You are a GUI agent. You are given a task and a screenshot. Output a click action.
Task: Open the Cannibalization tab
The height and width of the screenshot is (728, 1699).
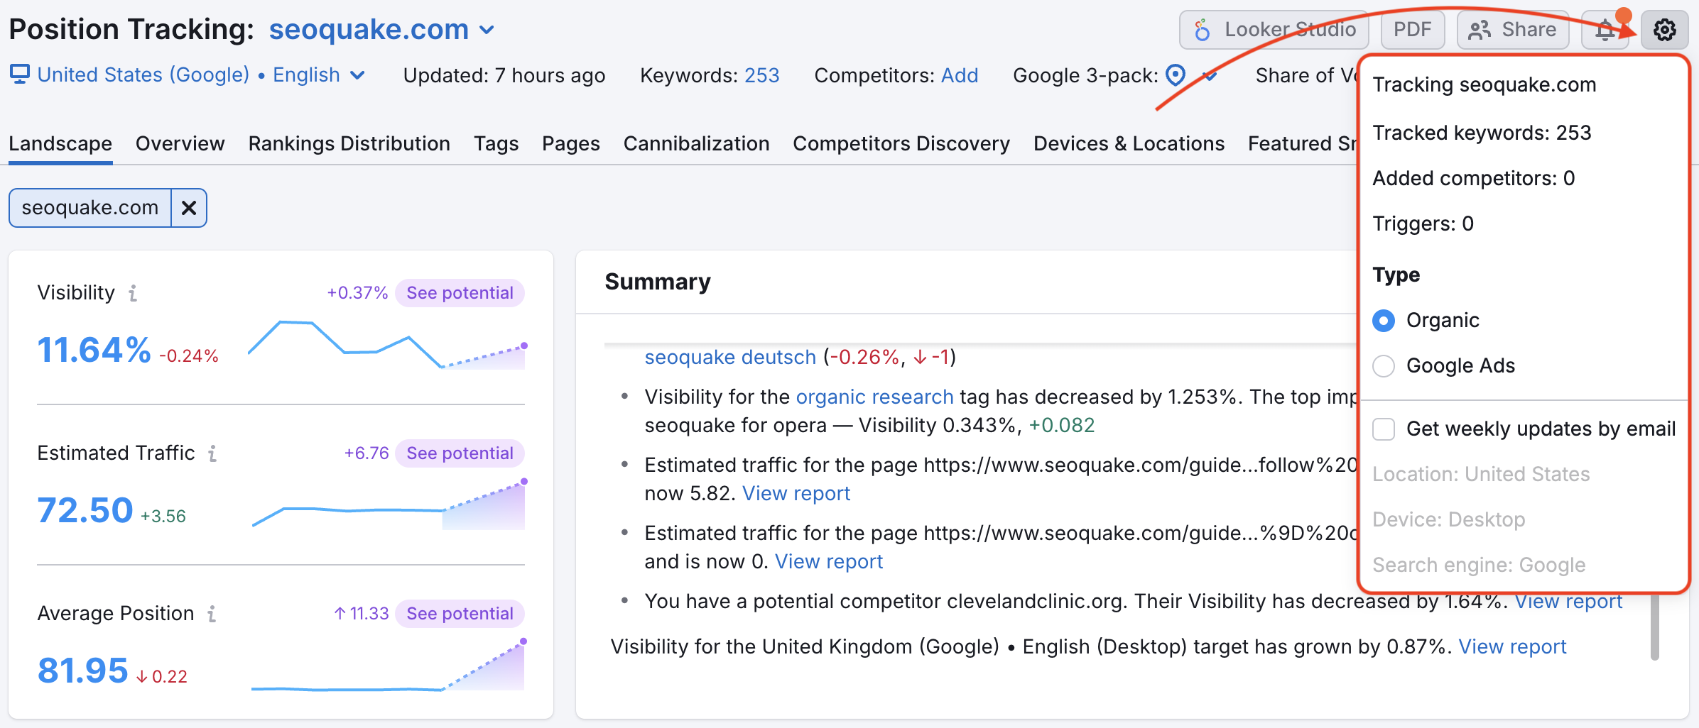click(x=696, y=143)
